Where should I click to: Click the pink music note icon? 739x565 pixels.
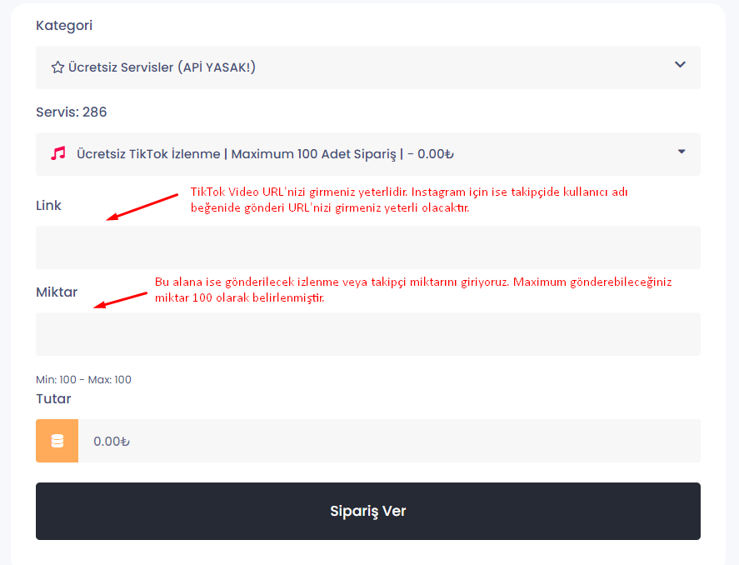click(58, 153)
